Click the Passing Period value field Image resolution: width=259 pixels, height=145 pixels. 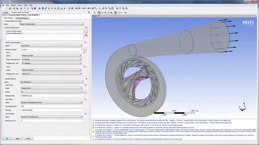52,96
